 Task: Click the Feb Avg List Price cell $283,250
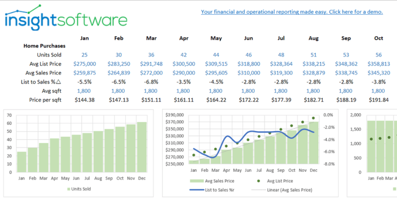click(119, 64)
